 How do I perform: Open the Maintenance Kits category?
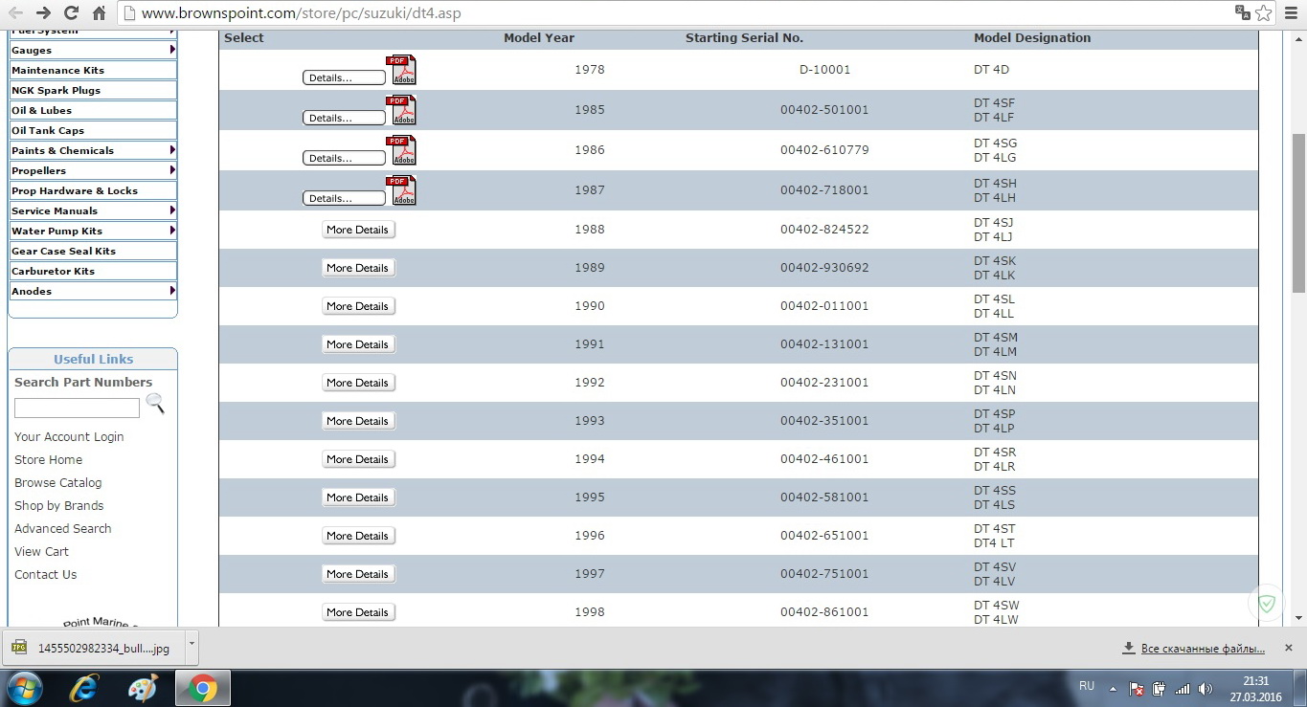[93, 70]
